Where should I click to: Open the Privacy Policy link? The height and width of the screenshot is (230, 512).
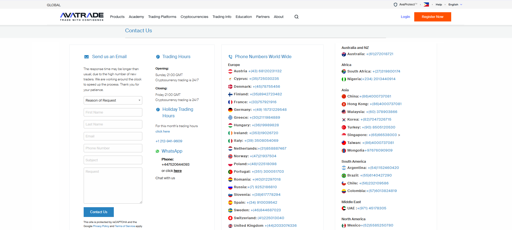[x=101, y=226]
